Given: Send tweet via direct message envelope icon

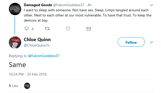Looking at the screenshot, I should tap(89, 29).
